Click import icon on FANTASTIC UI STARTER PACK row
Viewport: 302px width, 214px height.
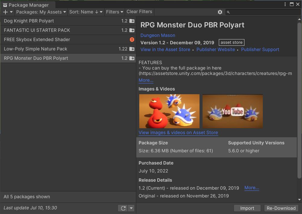tap(132, 30)
